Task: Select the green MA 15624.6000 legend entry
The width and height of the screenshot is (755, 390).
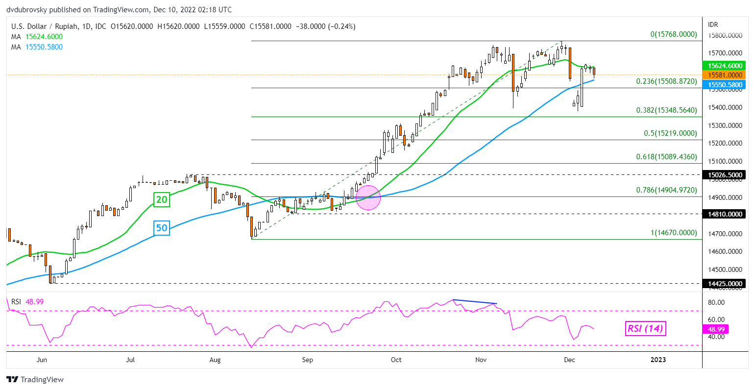Action: tap(37, 37)
